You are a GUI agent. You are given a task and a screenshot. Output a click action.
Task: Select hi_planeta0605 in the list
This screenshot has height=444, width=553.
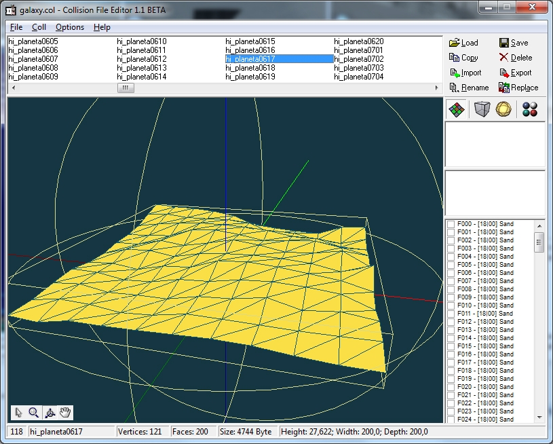tap(33, 41)
